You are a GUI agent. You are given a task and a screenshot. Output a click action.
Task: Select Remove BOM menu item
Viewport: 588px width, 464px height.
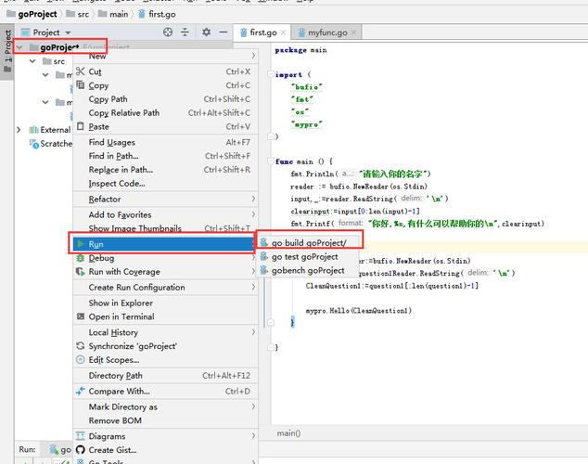click(165, 421)
